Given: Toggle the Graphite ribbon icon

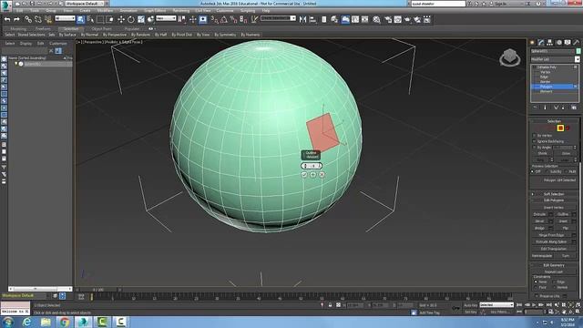Looking at the screenshot, I should pos(345,19).
